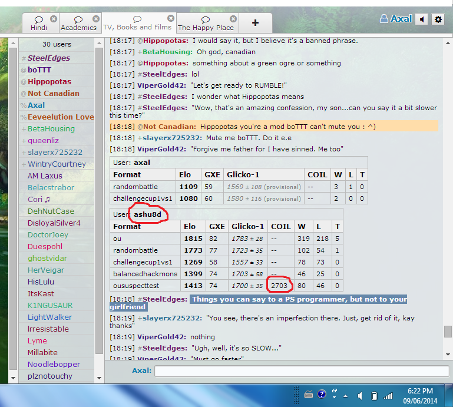Open the settings gear in the header
The height and width of the screenshot is (407, 453).
pyautogui.click(x=438, y=19)
